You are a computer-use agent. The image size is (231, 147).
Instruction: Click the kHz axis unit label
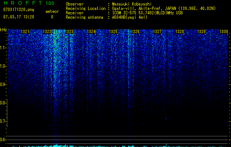(3, 30)
